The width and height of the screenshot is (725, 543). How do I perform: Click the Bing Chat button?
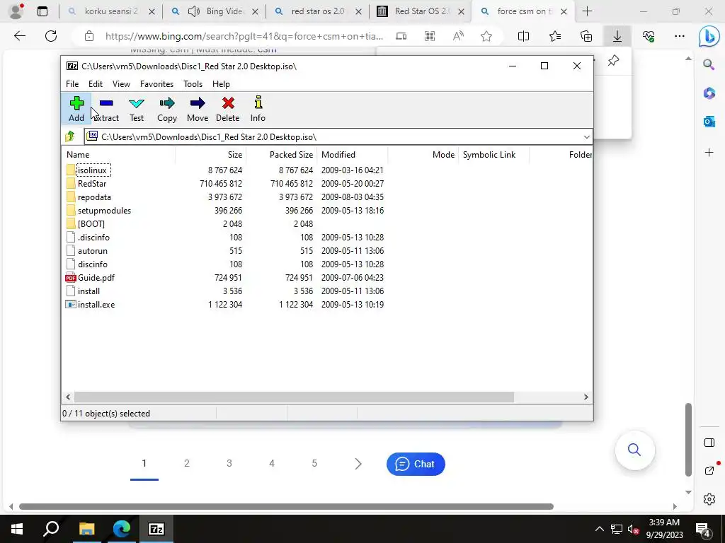[x=416, y=464]
